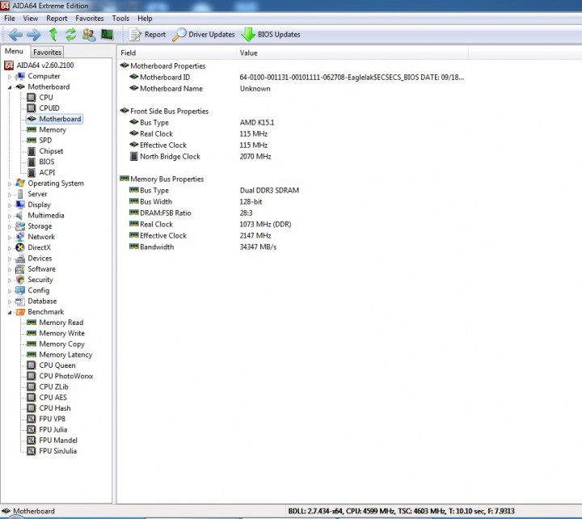Click the green Up level arrow
Screen dimensions: 582x519
[53, 35]
